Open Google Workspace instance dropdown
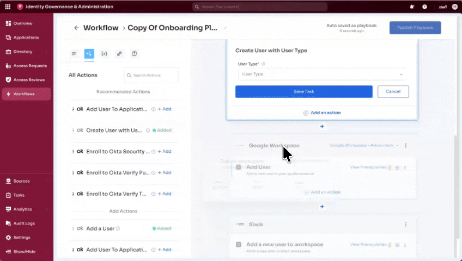 (x=364, y=145)
